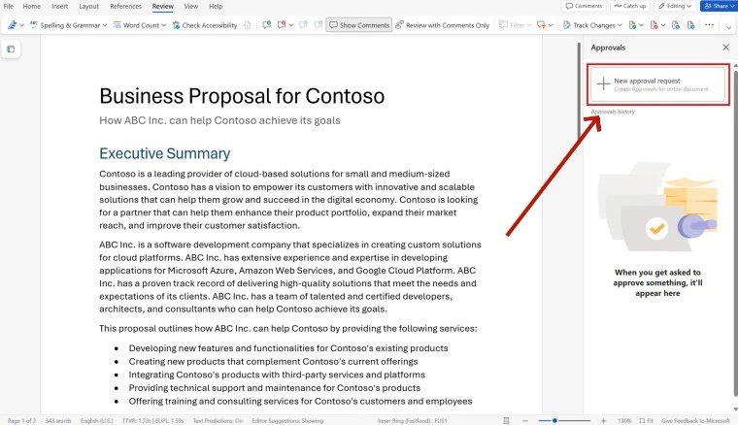Image resolution: width=738 pixels, height=425 pixels.
Task: Run Check Accessibility
Action: pyautogui.click(x=205, y=25)
